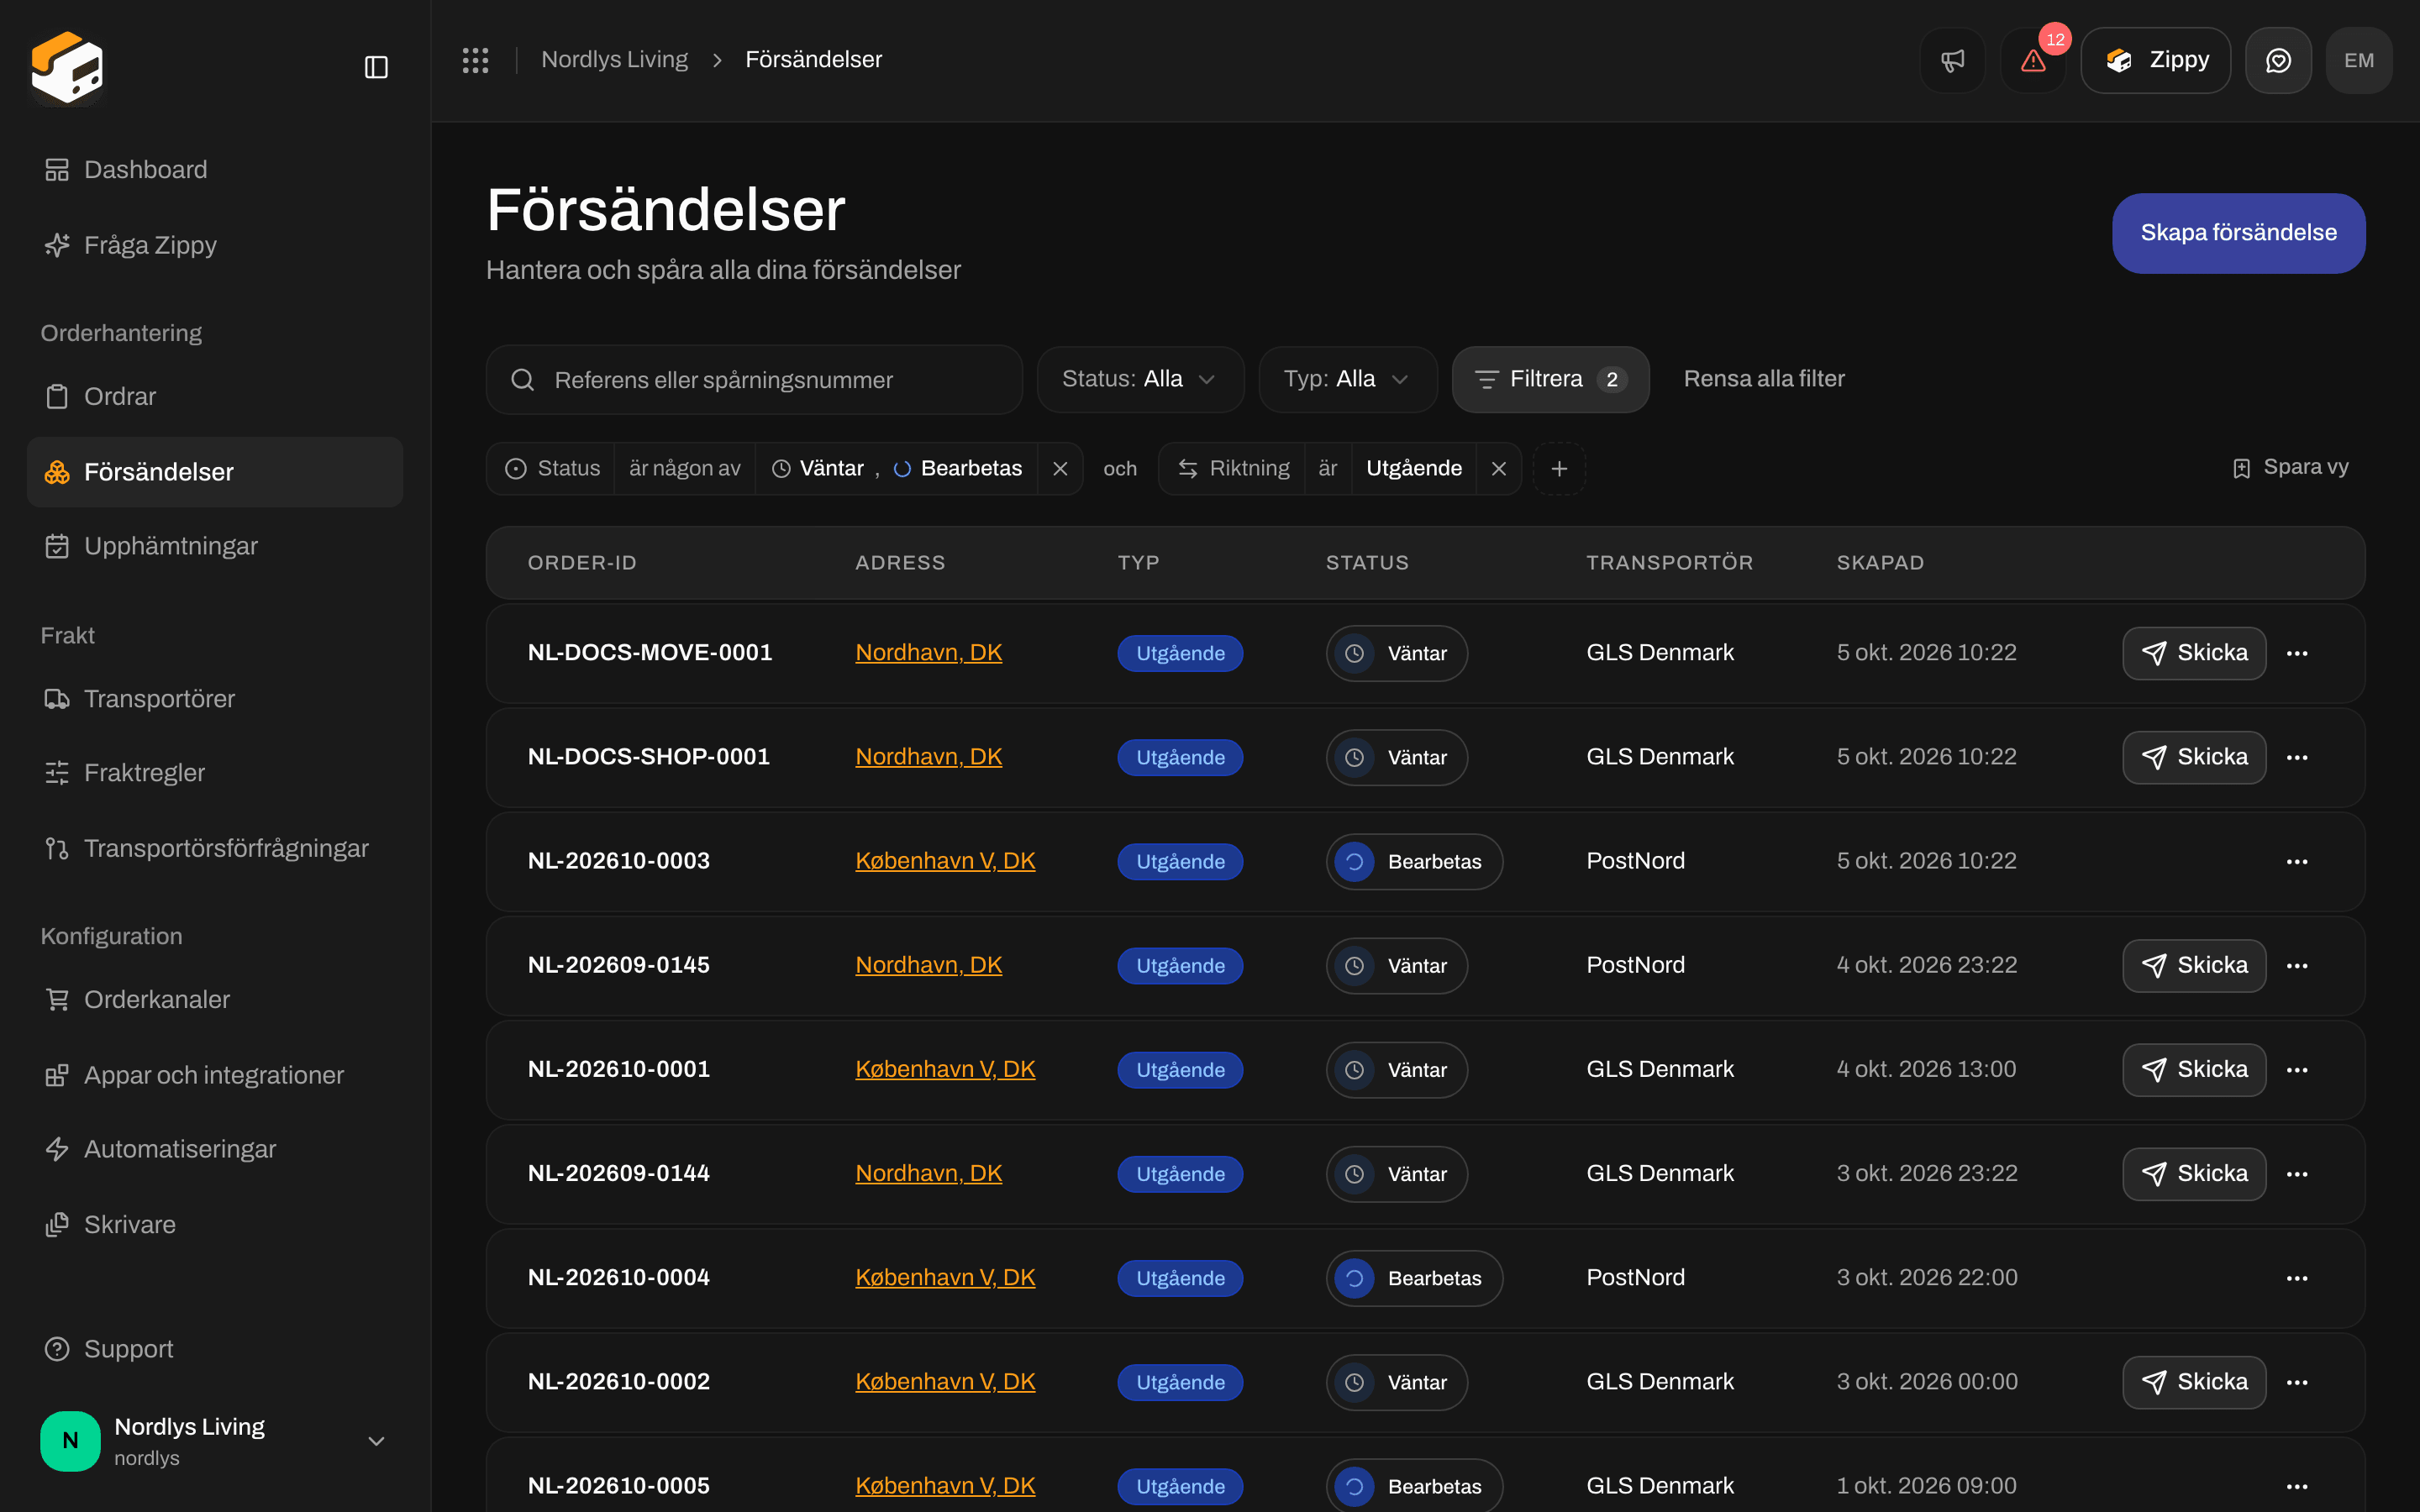The width and height of the screenshot is (2420, 1512).
Task: Expand the Nordlys Living account switcher
Action: click(215, 1441)
